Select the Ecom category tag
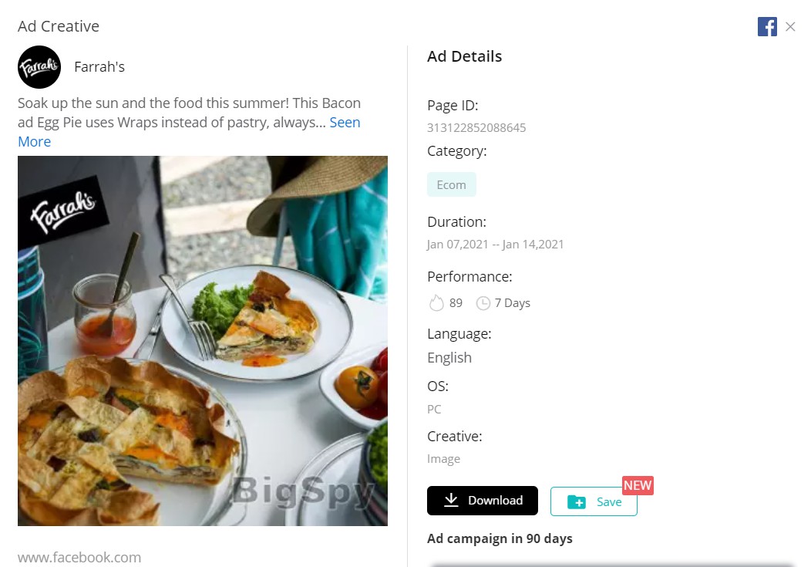 click(452, 184)
